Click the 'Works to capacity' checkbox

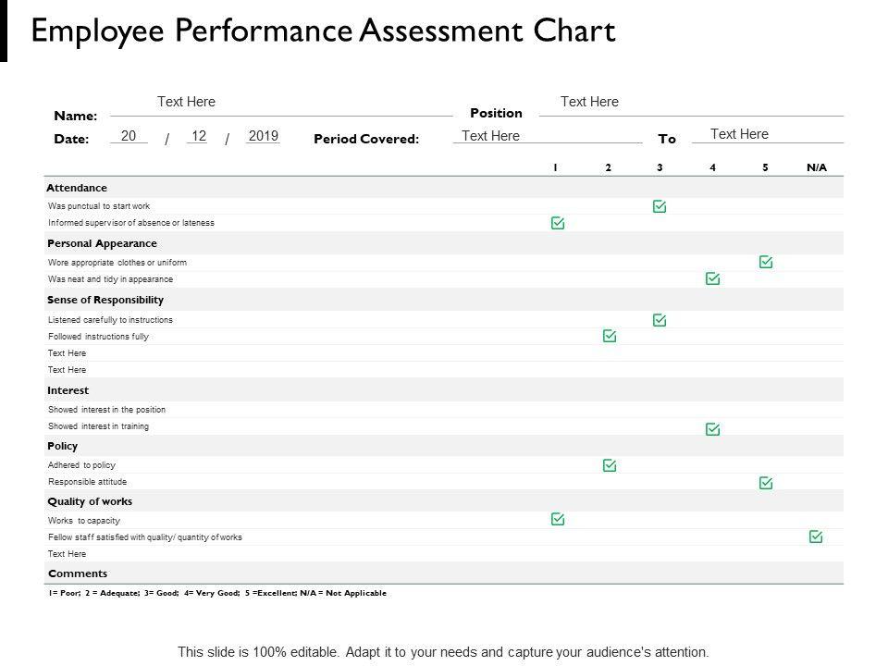(558, 520)
